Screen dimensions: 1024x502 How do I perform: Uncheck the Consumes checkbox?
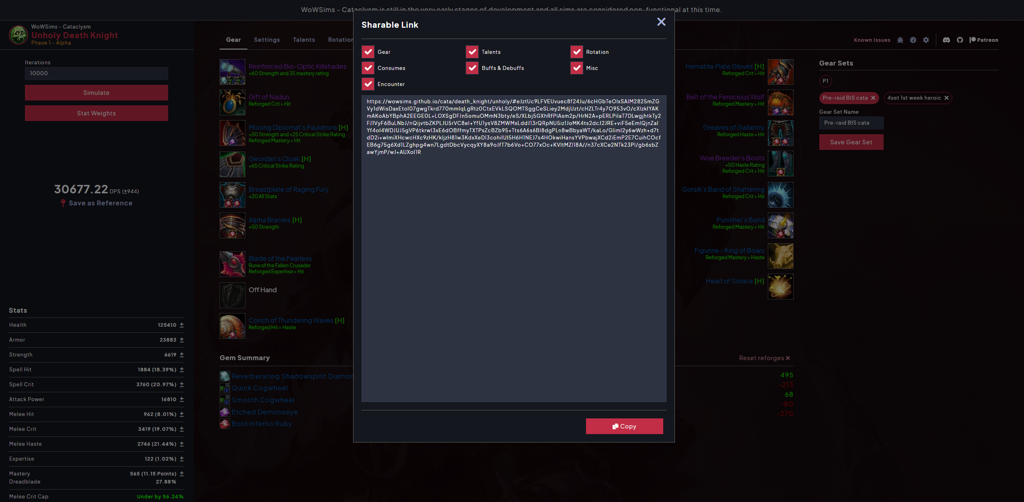tap(368, 68)
